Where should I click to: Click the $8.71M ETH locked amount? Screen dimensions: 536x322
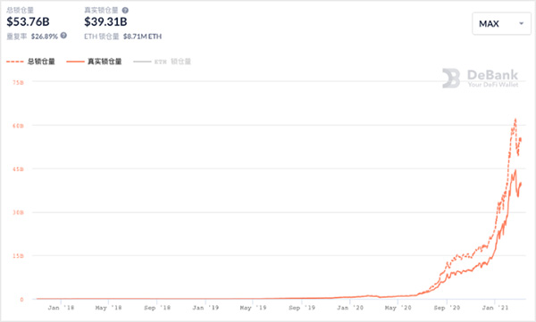(x=142, y=37)
